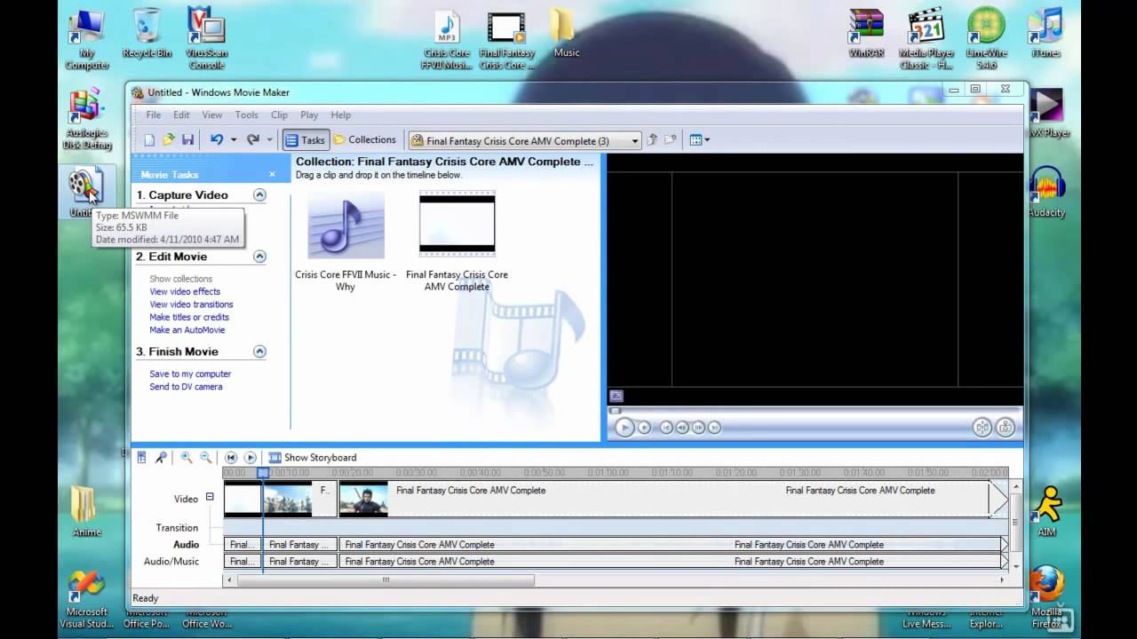Click the full screen icon under the preview
Viewport: 1137px width, 639px height.
coord(616,396)
